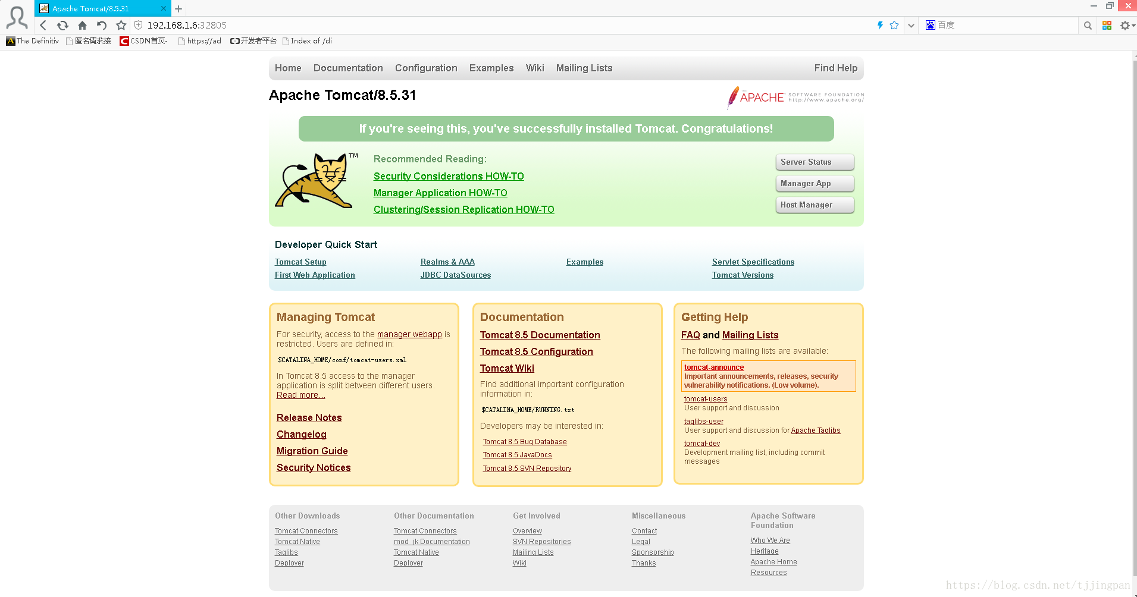Reload the page with refresh icon
The width and height of the screenshot is (1137, 597).
tap(62, 25)
